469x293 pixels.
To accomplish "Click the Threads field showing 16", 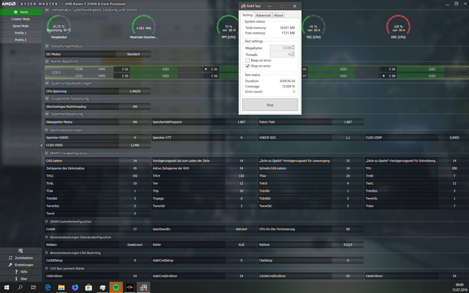I will coord(281,54).
